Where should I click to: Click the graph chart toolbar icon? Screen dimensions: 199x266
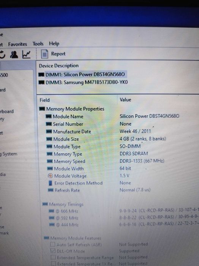click(x=26, y=54)
